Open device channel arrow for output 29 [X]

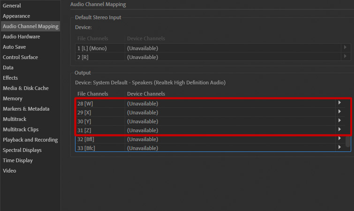point(339,112)
